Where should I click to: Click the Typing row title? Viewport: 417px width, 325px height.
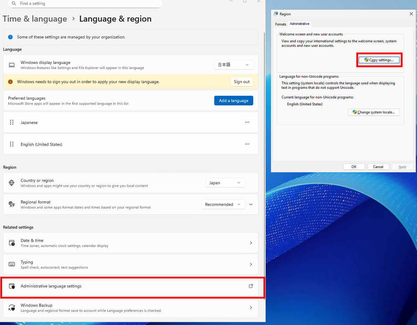pyautogui.click(x=27, y=262)
